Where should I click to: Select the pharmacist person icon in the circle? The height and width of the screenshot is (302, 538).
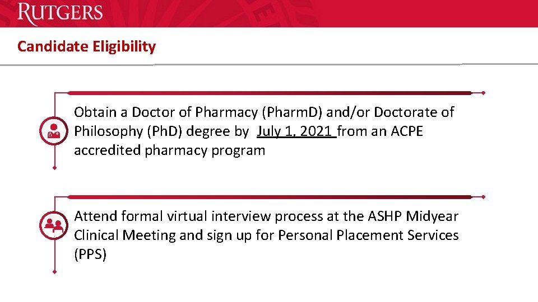pyautogui.click(x=54, y=131)
